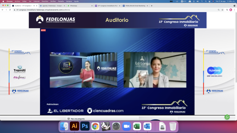Open the Chrome three-dot menu
Image resolution: width=237 pixels, height=133 pixels.
point(235,10)
